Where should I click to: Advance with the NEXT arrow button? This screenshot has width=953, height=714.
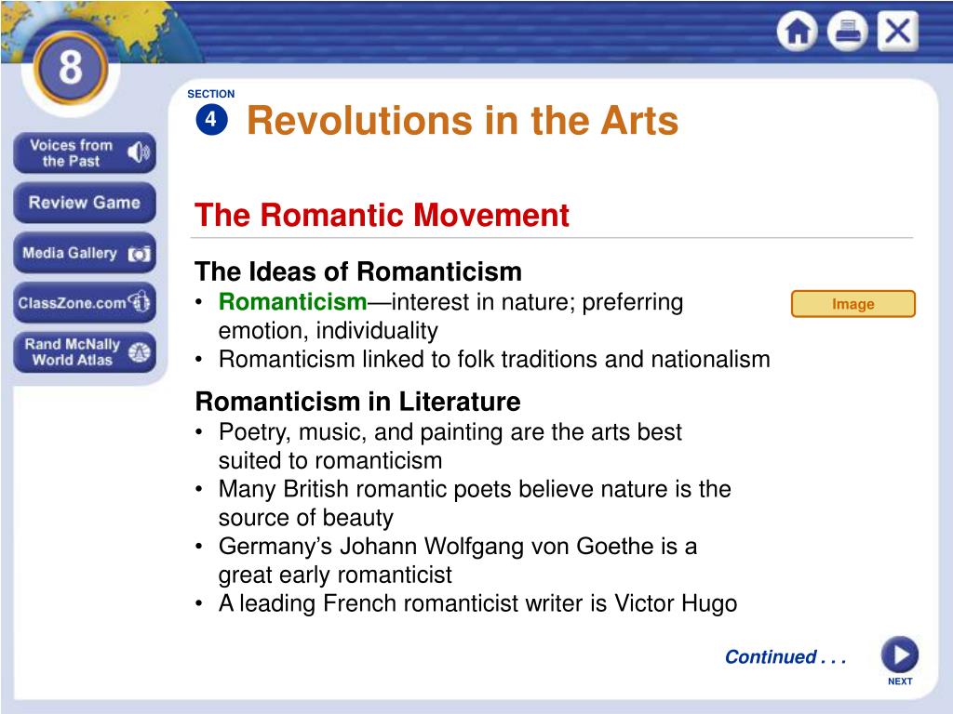coord(900,655)
